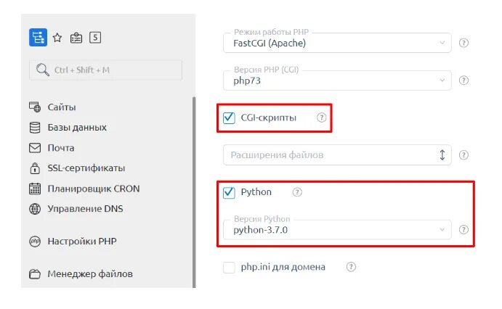Disable the CGI-скрипты checkbox
The height and width of the screenshot is (309, 502).
point(229,118)
